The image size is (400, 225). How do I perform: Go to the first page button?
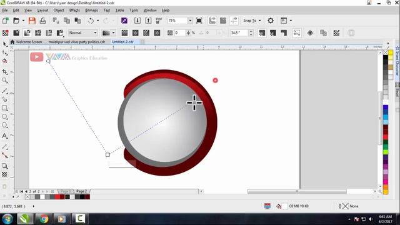pyautogui.click(x=21, y=191)
